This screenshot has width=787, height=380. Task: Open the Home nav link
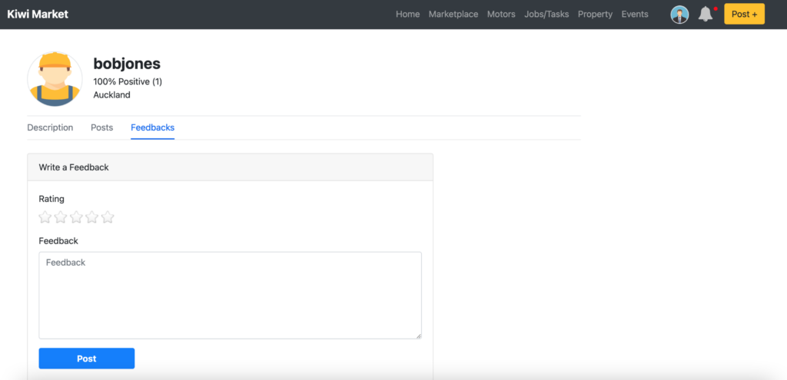[407, 14]
